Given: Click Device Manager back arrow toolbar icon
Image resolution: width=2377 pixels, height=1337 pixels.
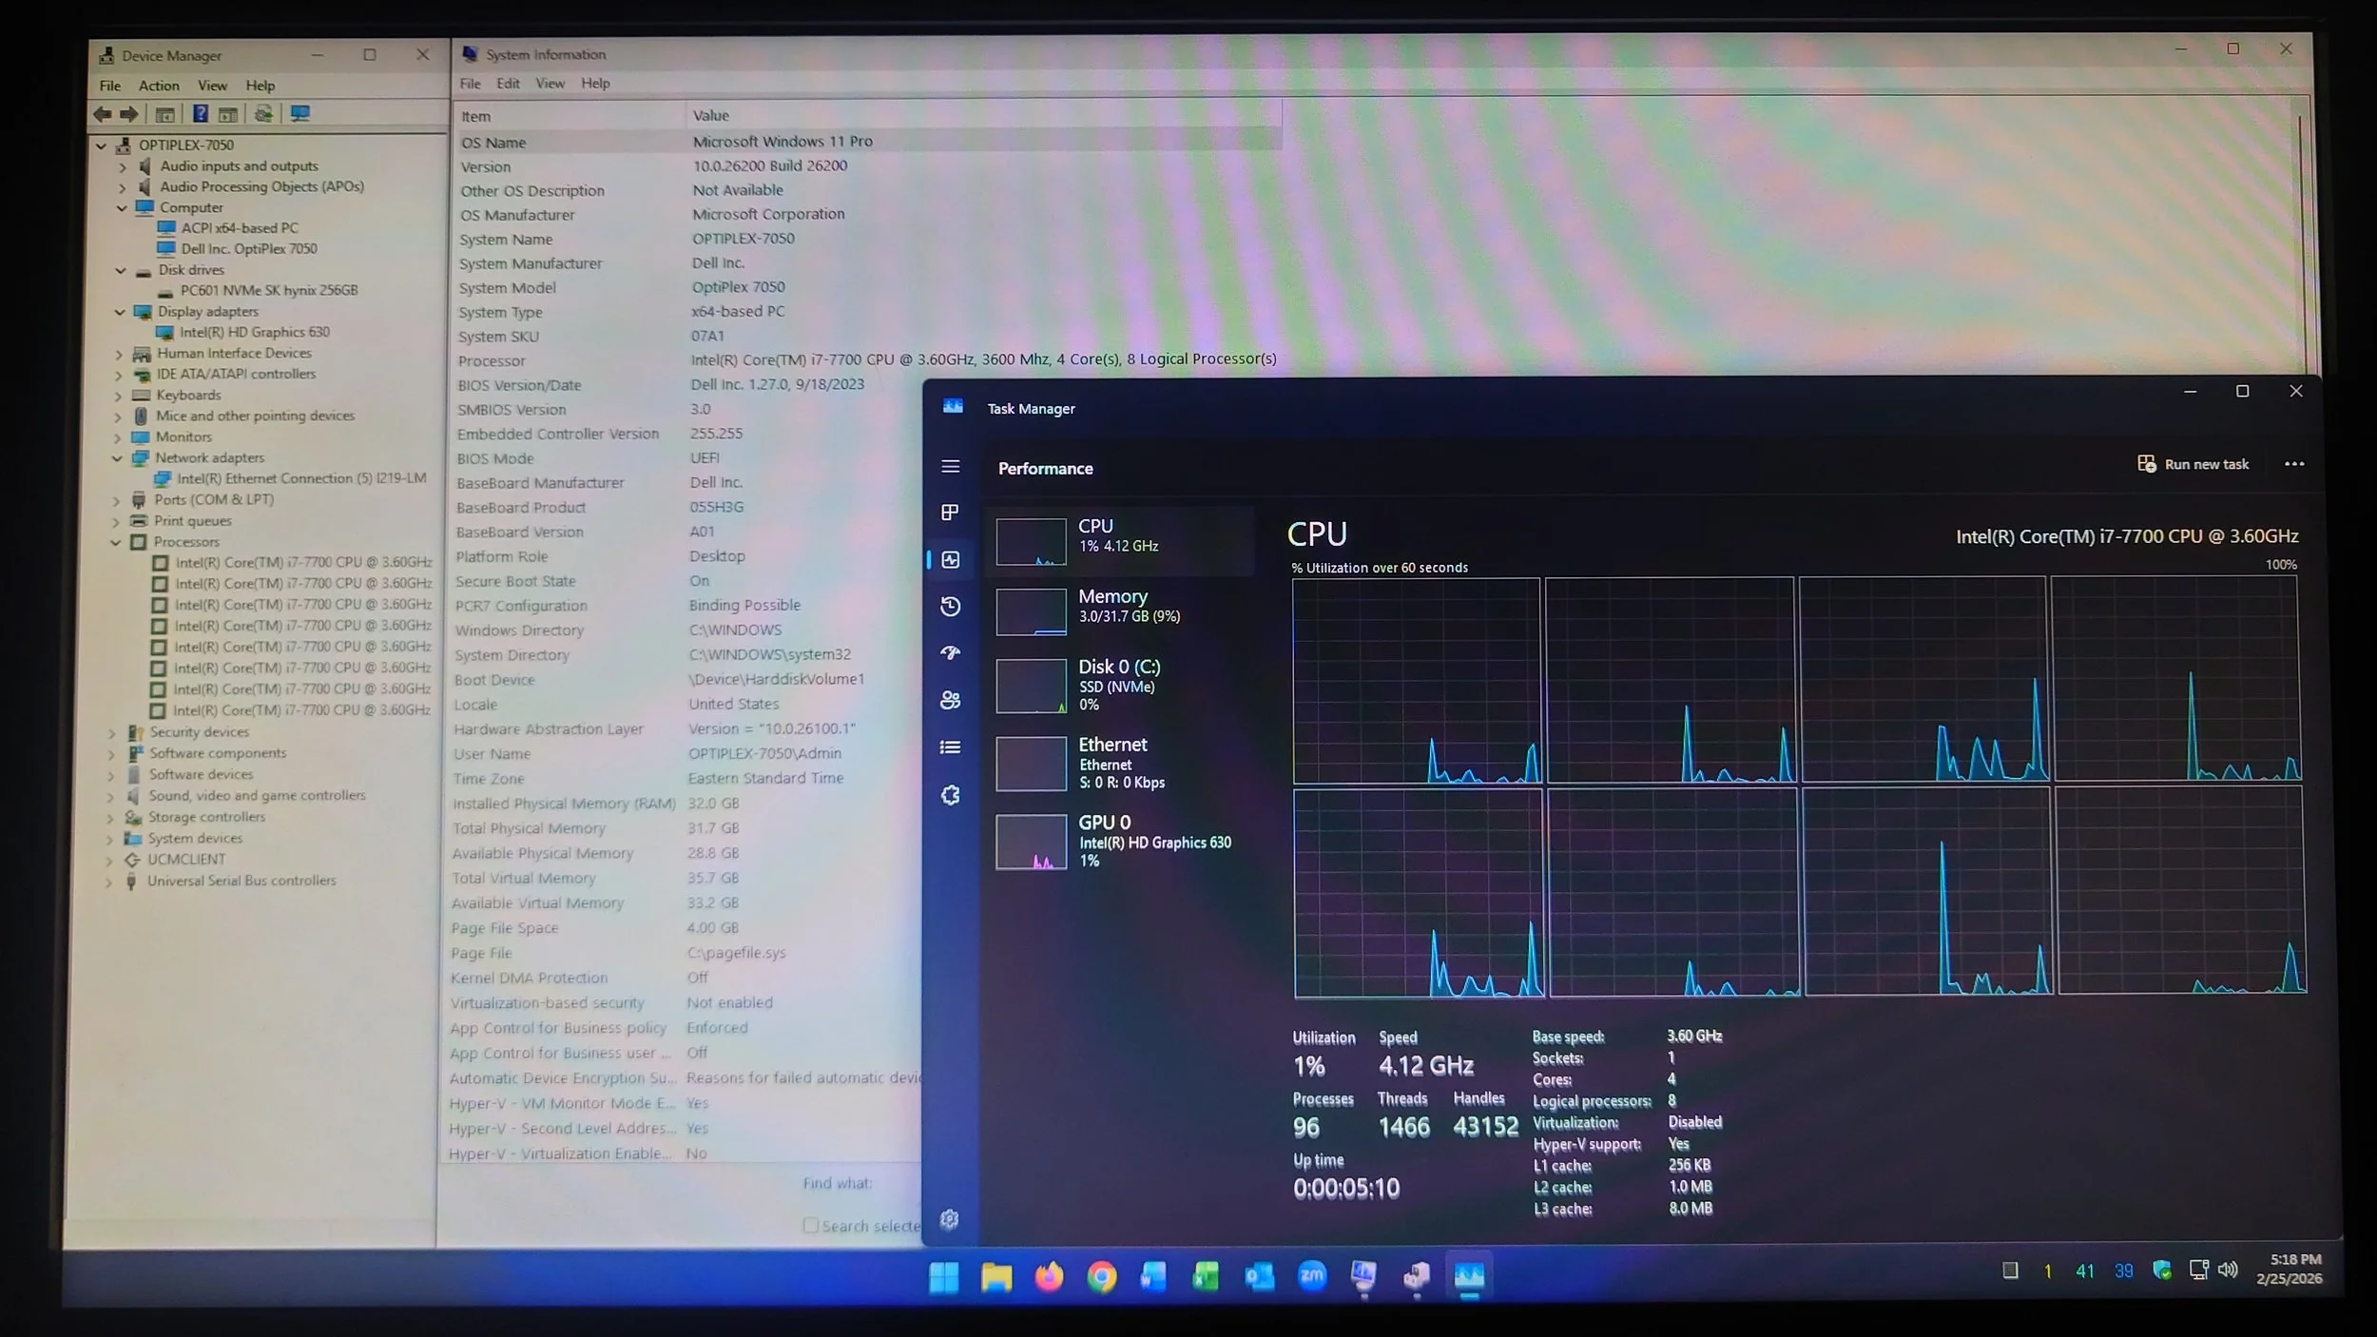Looking at the screenshot, I should 103,114.
